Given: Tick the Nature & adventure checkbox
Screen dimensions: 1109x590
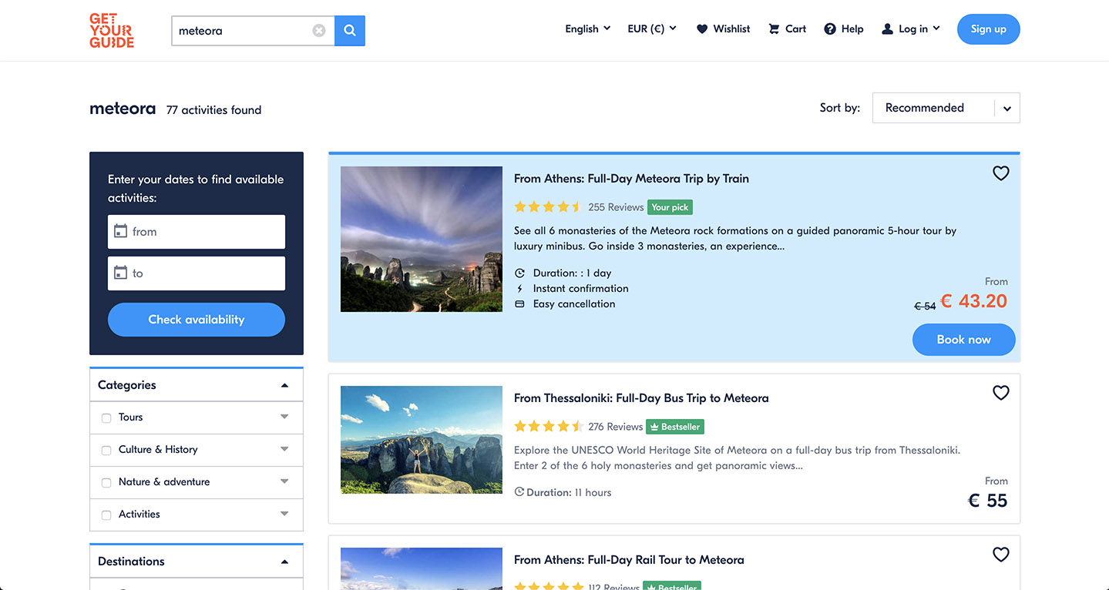Looking at the screenshot, I should click(x=106, y=483).
